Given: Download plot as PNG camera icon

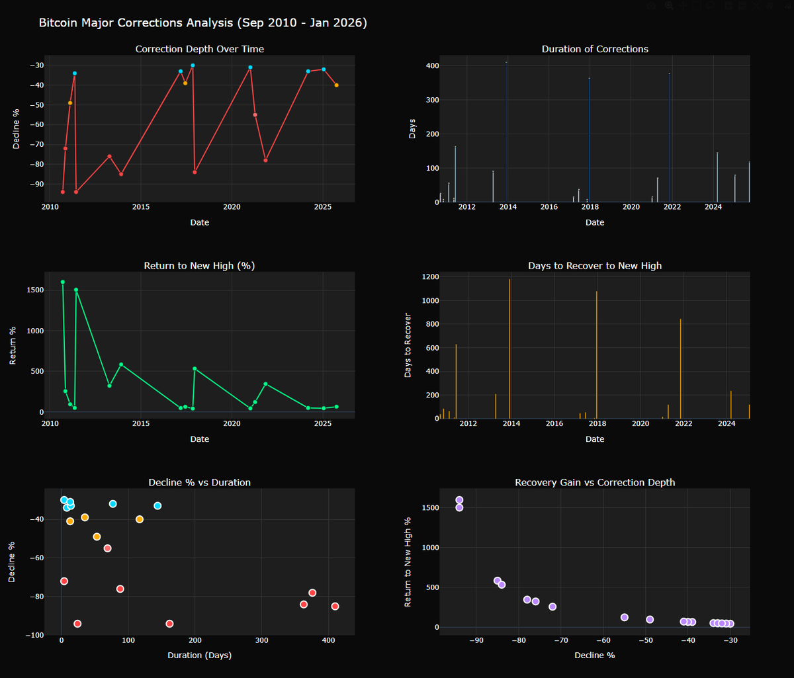Looking at the screenshot, I should point(651,6).
